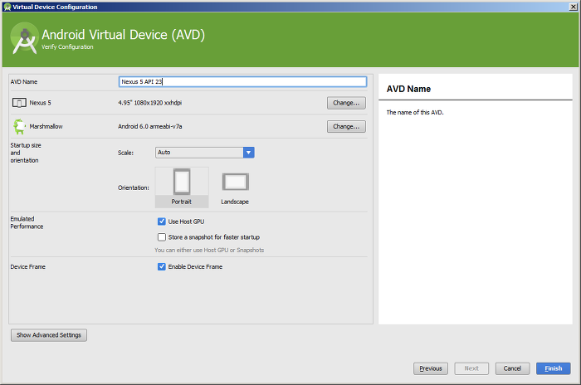Select Portrait orientation
Viewport: 581px width, 385px height.
182,188
